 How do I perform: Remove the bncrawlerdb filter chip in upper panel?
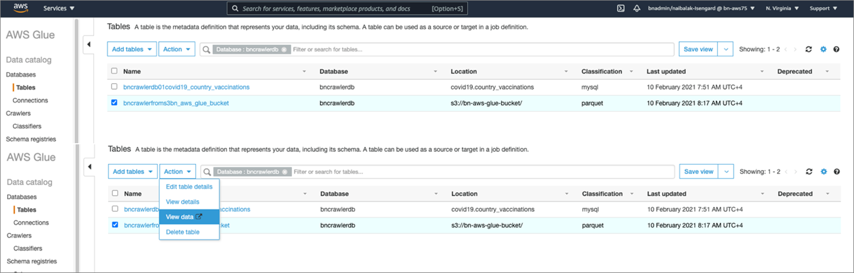pos(284,49)
